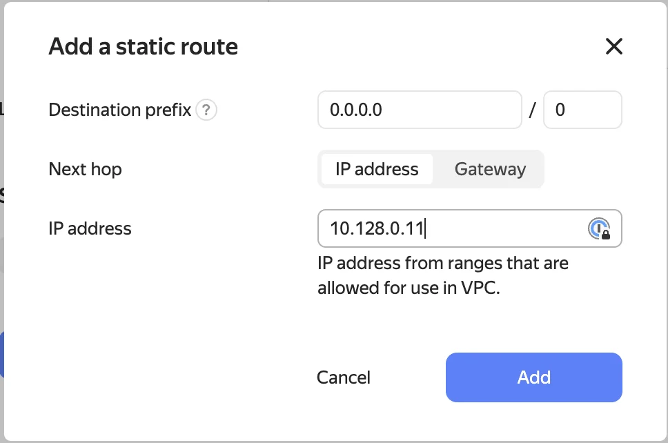
Task: Click the Add button
Action: pyautogui.click(x=534, y=377)
